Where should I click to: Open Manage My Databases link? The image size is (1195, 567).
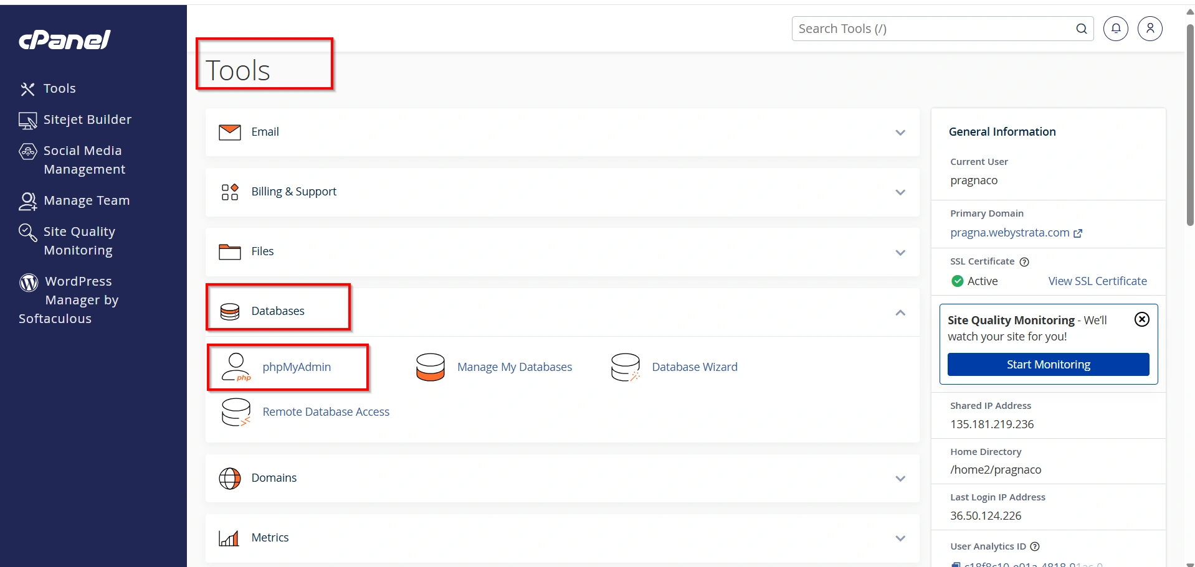tap(515, 367)
